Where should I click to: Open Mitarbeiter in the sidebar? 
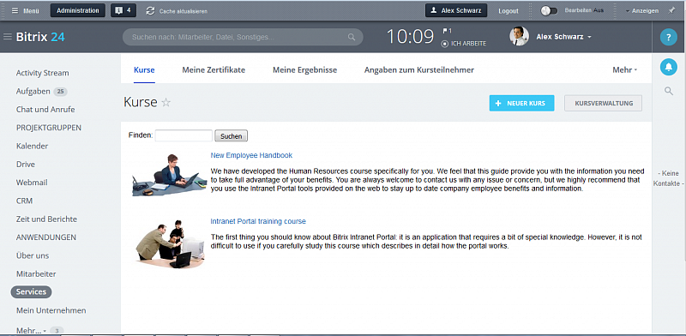pyautogui.click(x=36, y=274)
